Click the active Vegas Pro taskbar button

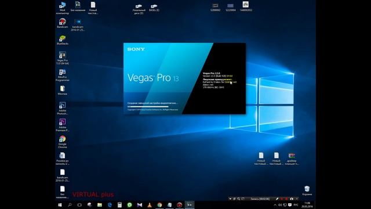coord(190,205)
